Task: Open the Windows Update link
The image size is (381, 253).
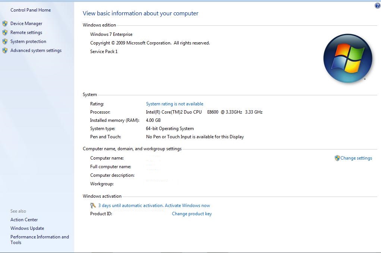Action: coord(27,228)
